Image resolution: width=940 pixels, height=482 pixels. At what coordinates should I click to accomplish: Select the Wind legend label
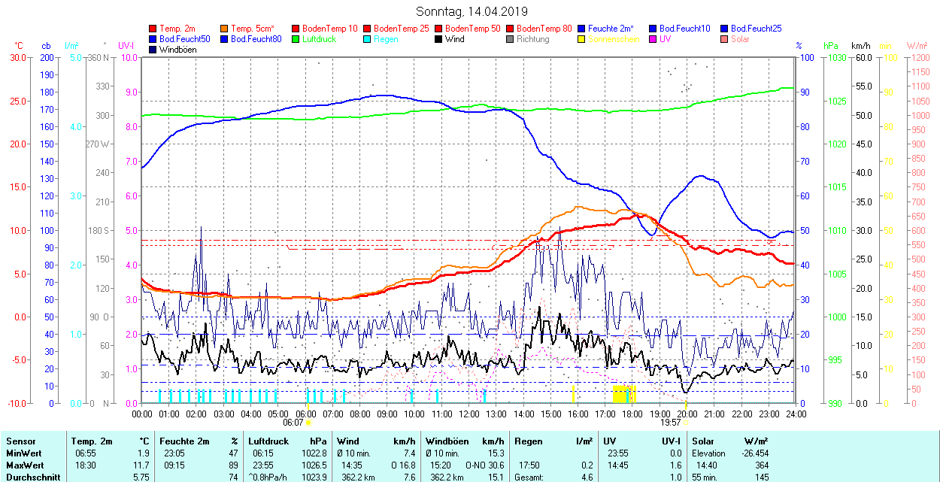point(455,39)
